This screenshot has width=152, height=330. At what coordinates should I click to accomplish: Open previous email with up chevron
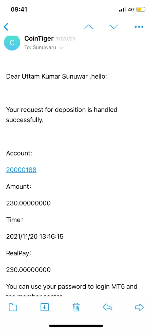coord(88,27)
